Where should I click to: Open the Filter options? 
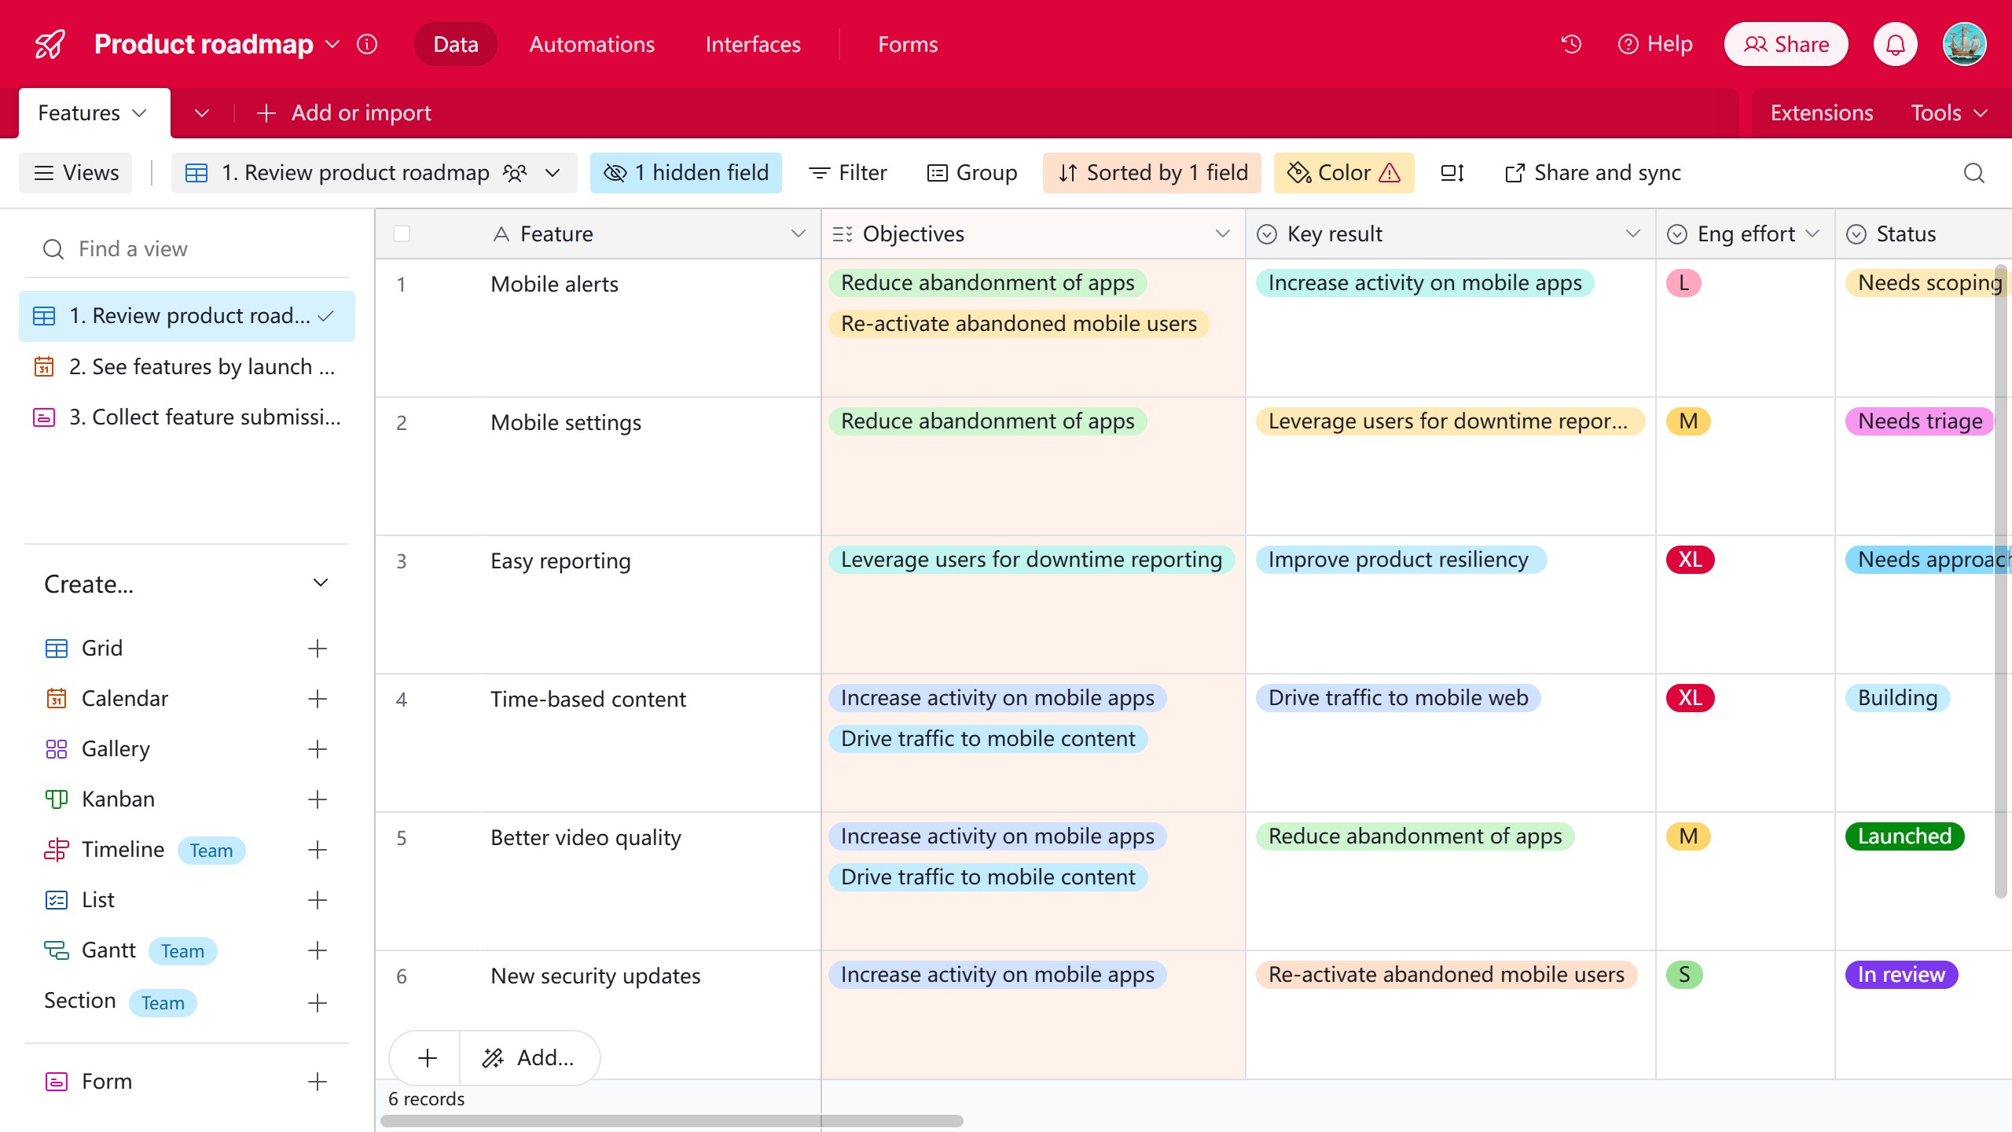(847, 173)
